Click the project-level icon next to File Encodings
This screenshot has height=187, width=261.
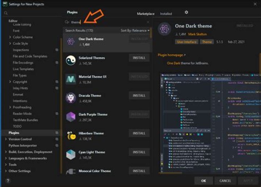[x=57, y=62]
